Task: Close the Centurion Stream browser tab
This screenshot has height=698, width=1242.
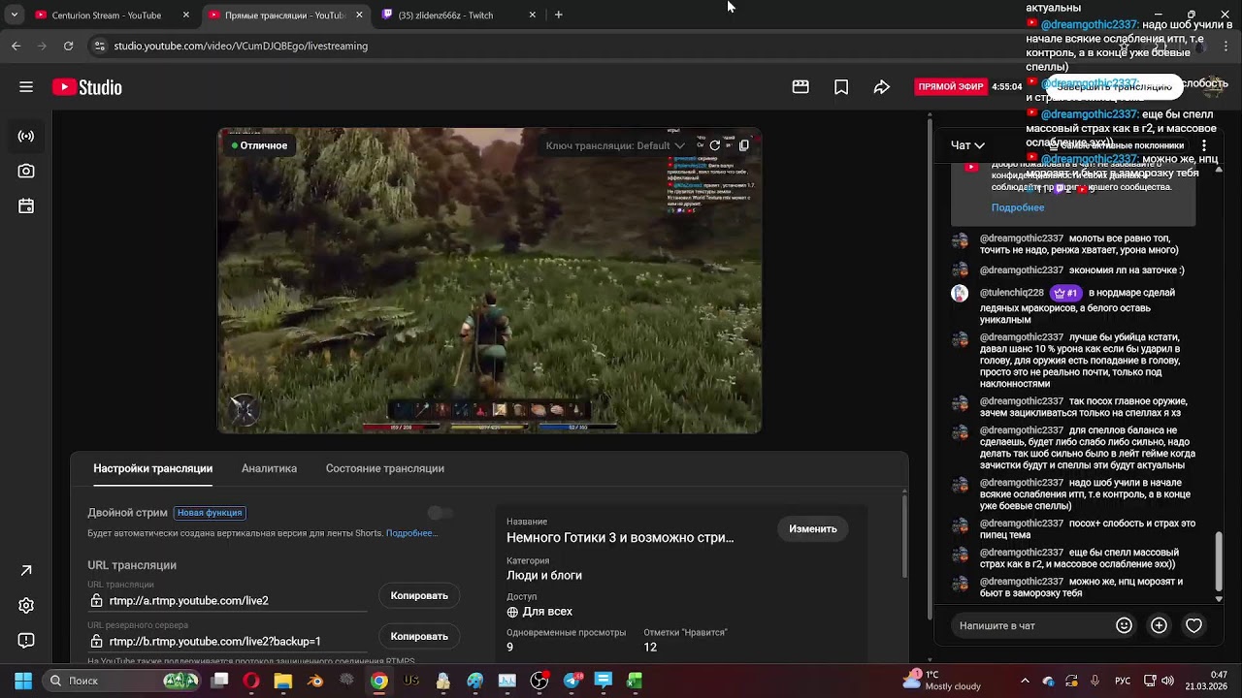Action: [185, 16]
